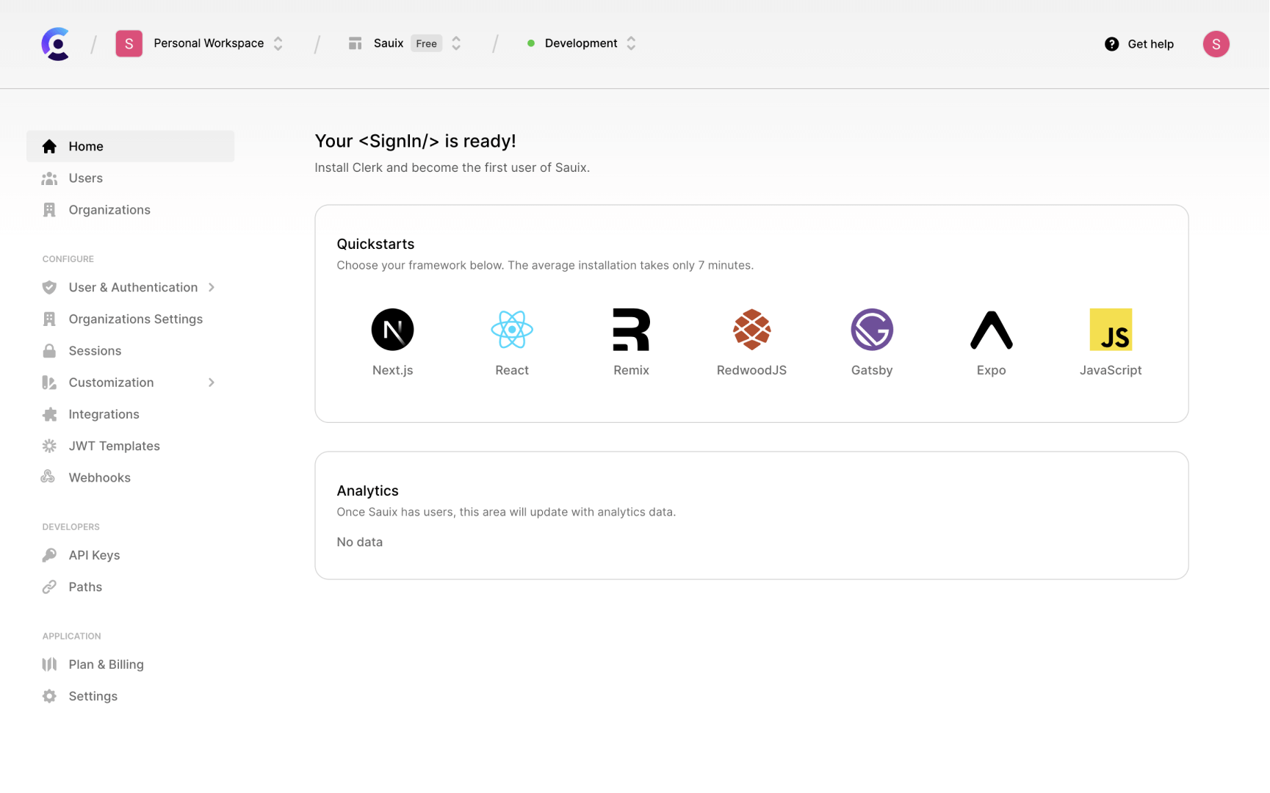This screenshot has width=1270, height=793.
Task: Click the RedwoodJS label text
Action: coord(751,371)
